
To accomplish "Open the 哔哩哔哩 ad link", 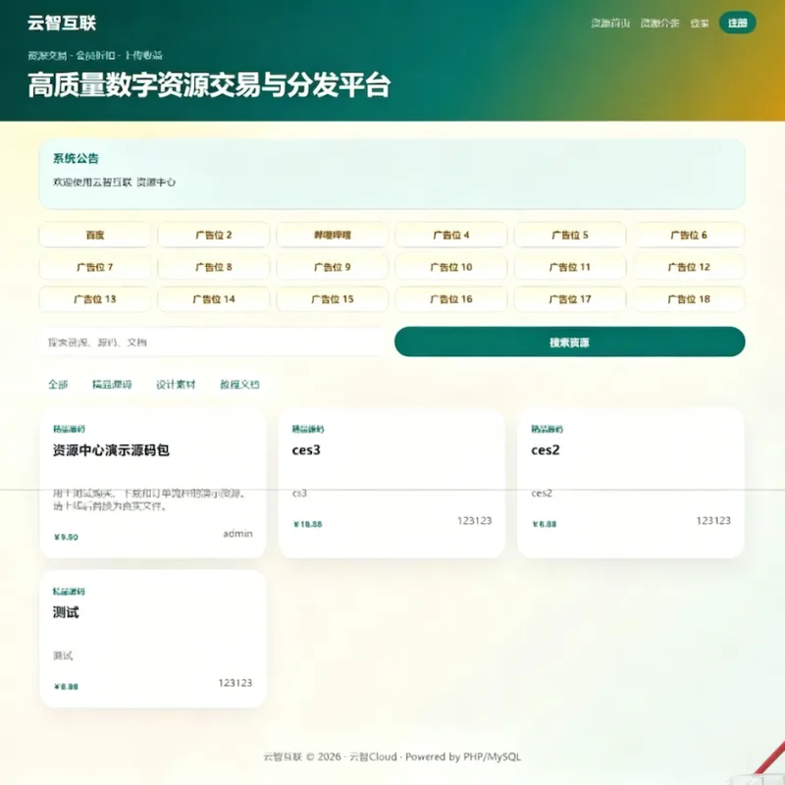I will click(333, 235).
